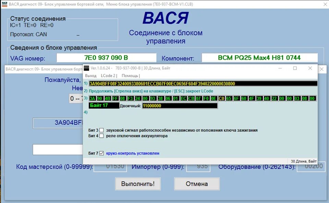Select byte cell 06
329x203 pixels.
168,98
